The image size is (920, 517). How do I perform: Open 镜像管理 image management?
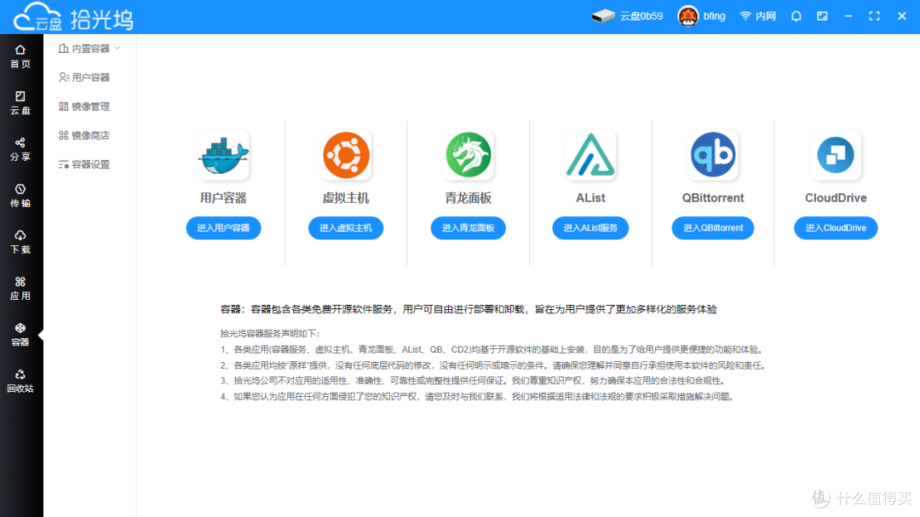tap(84, 106)
